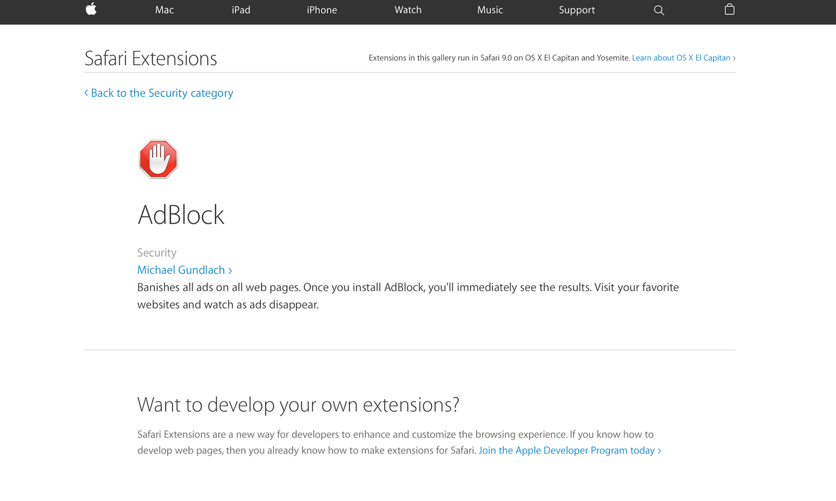836x501 pixels.
Task: Select iPhone in the top navigation
Action: coord(322,10)
